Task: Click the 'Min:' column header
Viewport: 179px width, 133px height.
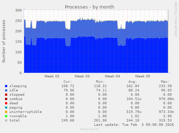Action: (100, 82)
